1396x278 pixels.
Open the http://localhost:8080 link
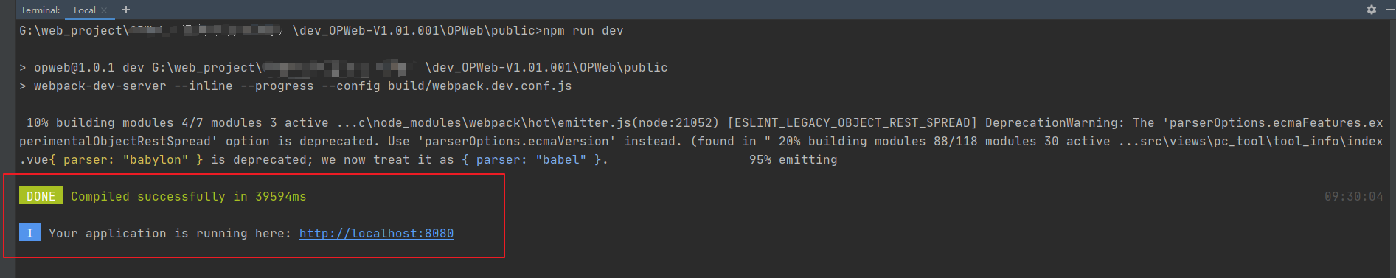(376, 233)
